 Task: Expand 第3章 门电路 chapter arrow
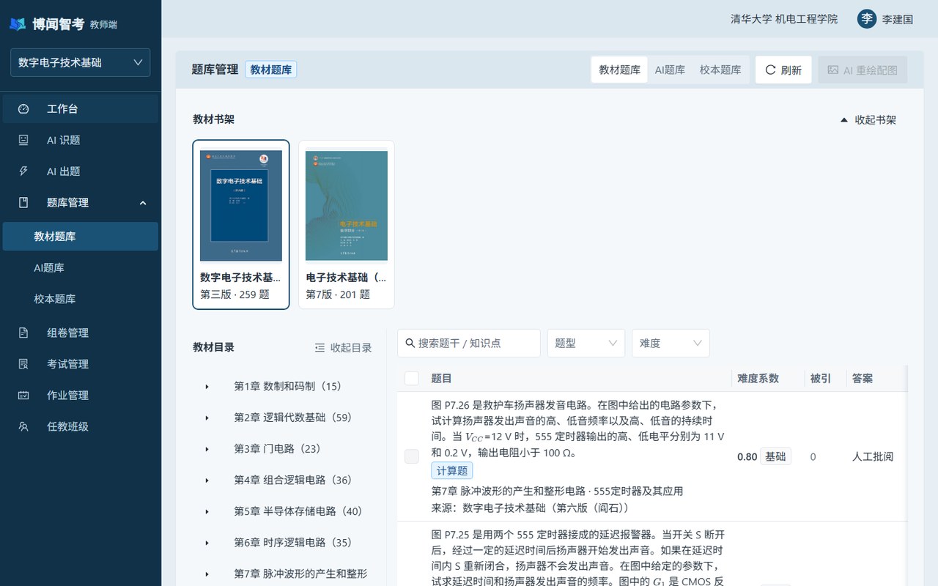207,449
